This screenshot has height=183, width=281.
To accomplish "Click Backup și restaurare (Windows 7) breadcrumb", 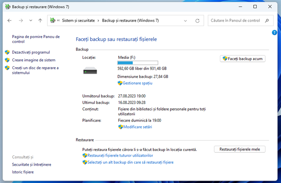I will pos(130,21).
